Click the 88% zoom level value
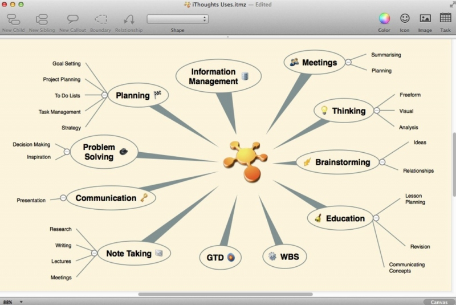 point(8,302)
